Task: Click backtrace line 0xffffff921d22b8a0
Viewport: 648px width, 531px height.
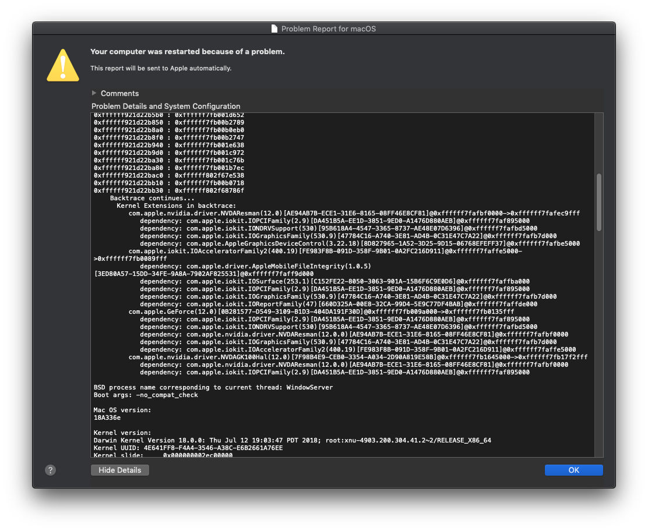Action: pos(169,130)
